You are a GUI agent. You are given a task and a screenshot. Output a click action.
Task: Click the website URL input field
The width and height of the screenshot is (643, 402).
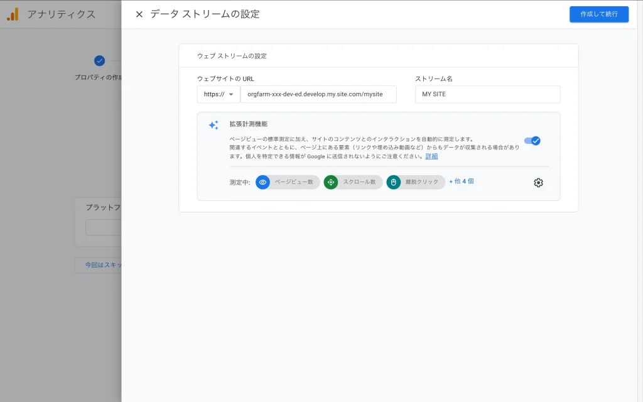coord(318,94)
